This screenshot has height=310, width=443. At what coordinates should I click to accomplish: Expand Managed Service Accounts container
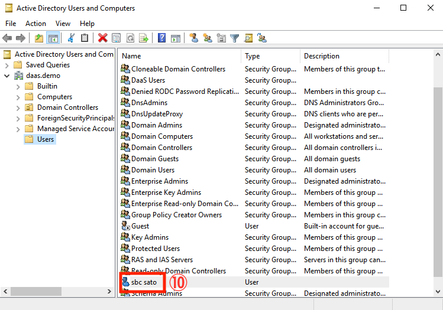pos(18,129)
